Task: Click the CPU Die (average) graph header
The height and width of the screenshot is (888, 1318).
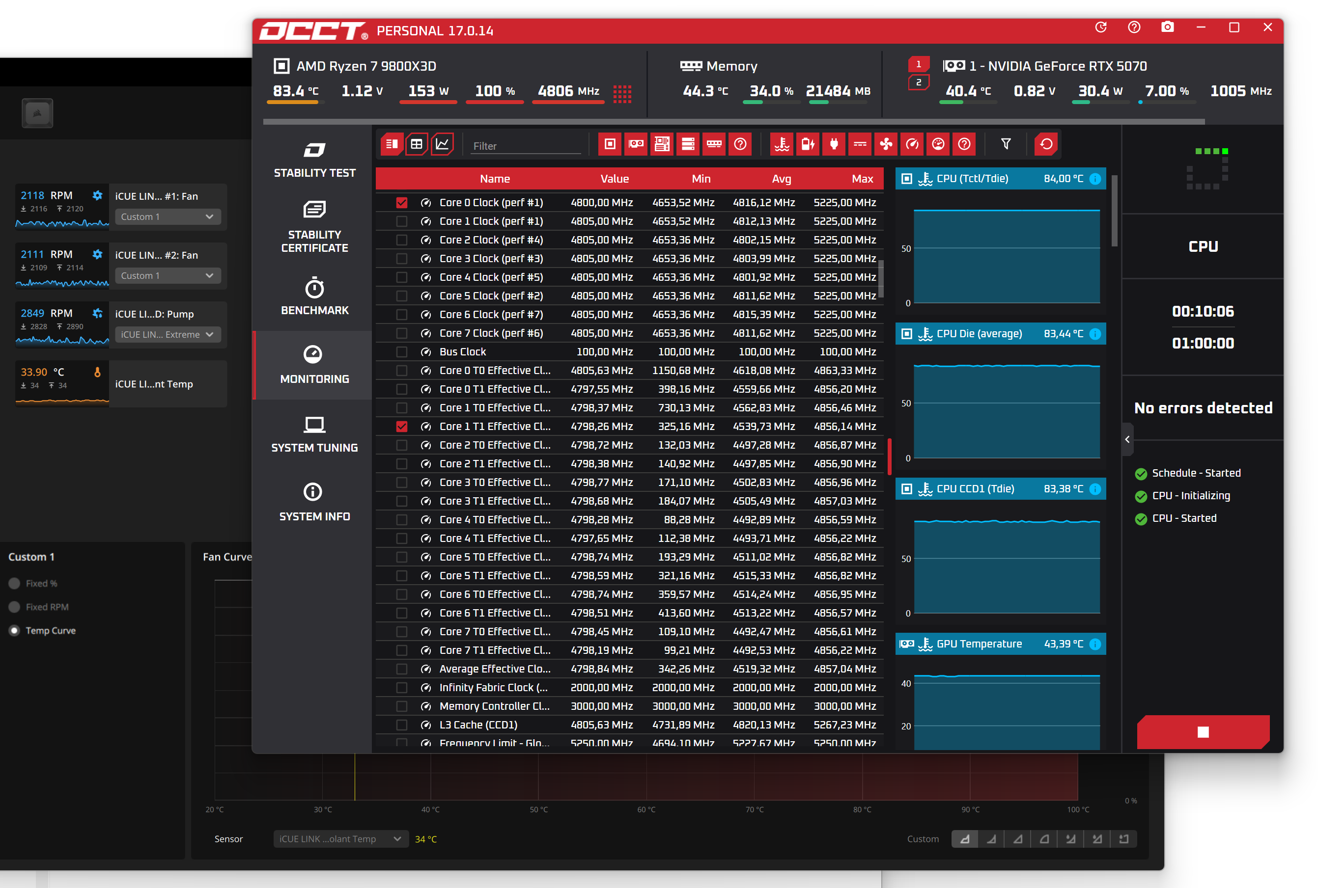Action: 1000,334
